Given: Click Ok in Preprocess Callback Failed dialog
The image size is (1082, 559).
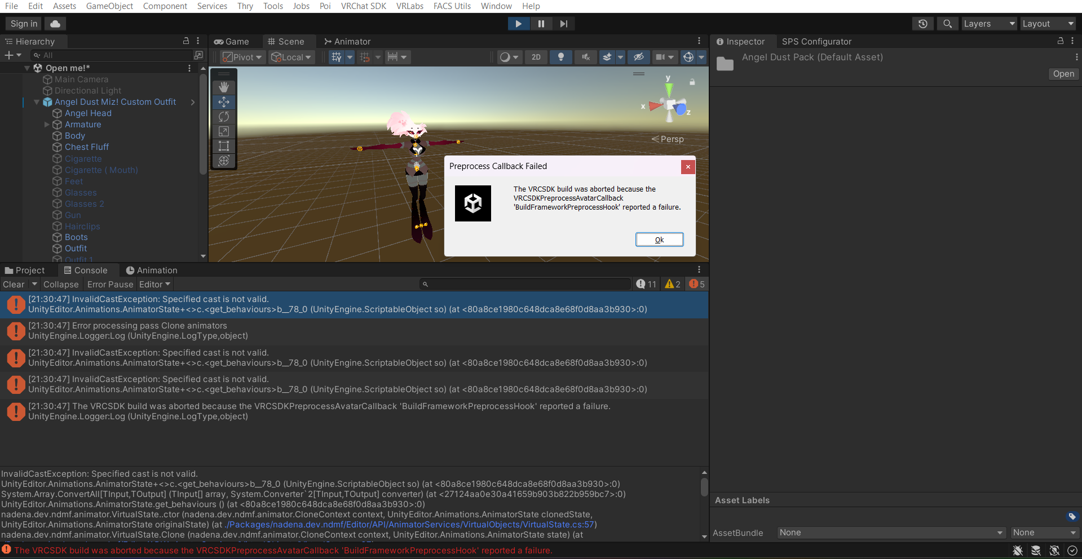Looking at the screenshot, I should 660,239.
